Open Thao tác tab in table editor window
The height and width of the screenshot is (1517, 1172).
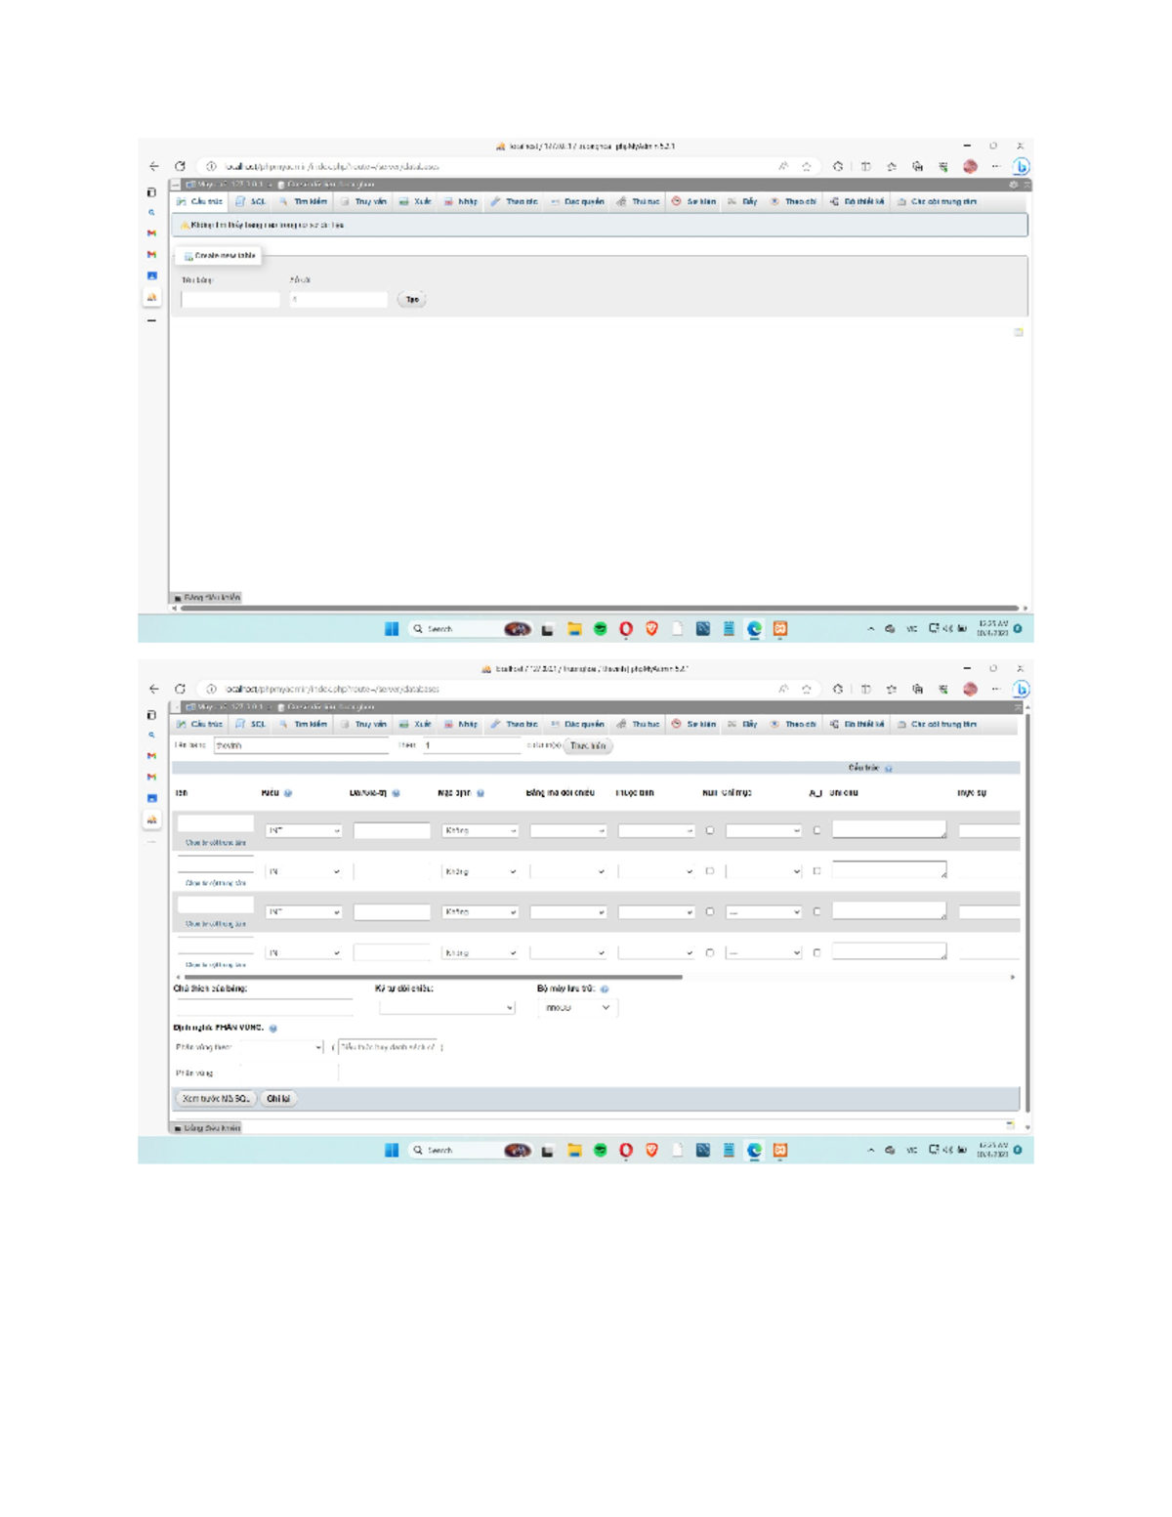pyautogui.click(x=515, y=725)
